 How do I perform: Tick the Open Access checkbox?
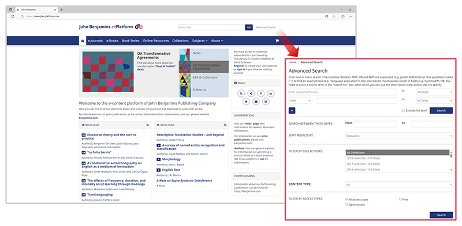346,204
